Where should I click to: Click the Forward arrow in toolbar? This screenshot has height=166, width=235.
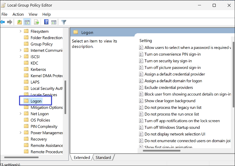pyautogui.click(x=10, y=22)
